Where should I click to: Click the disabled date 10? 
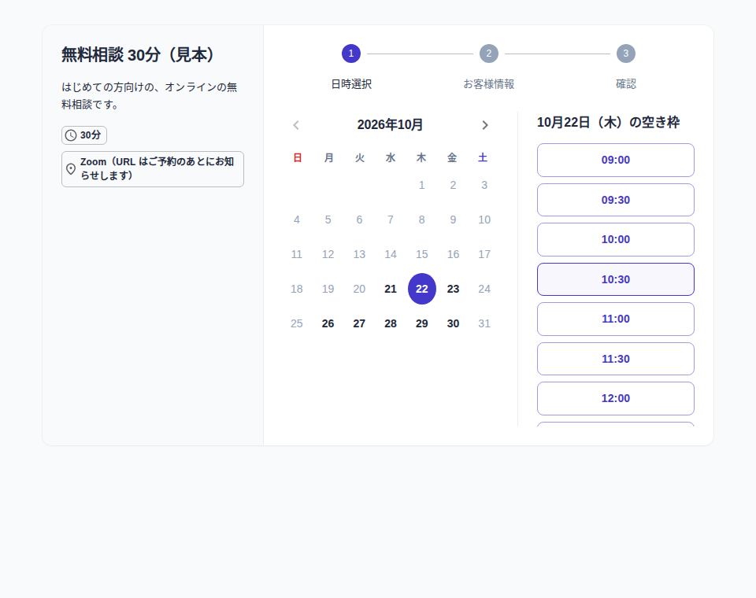(484, 220)
